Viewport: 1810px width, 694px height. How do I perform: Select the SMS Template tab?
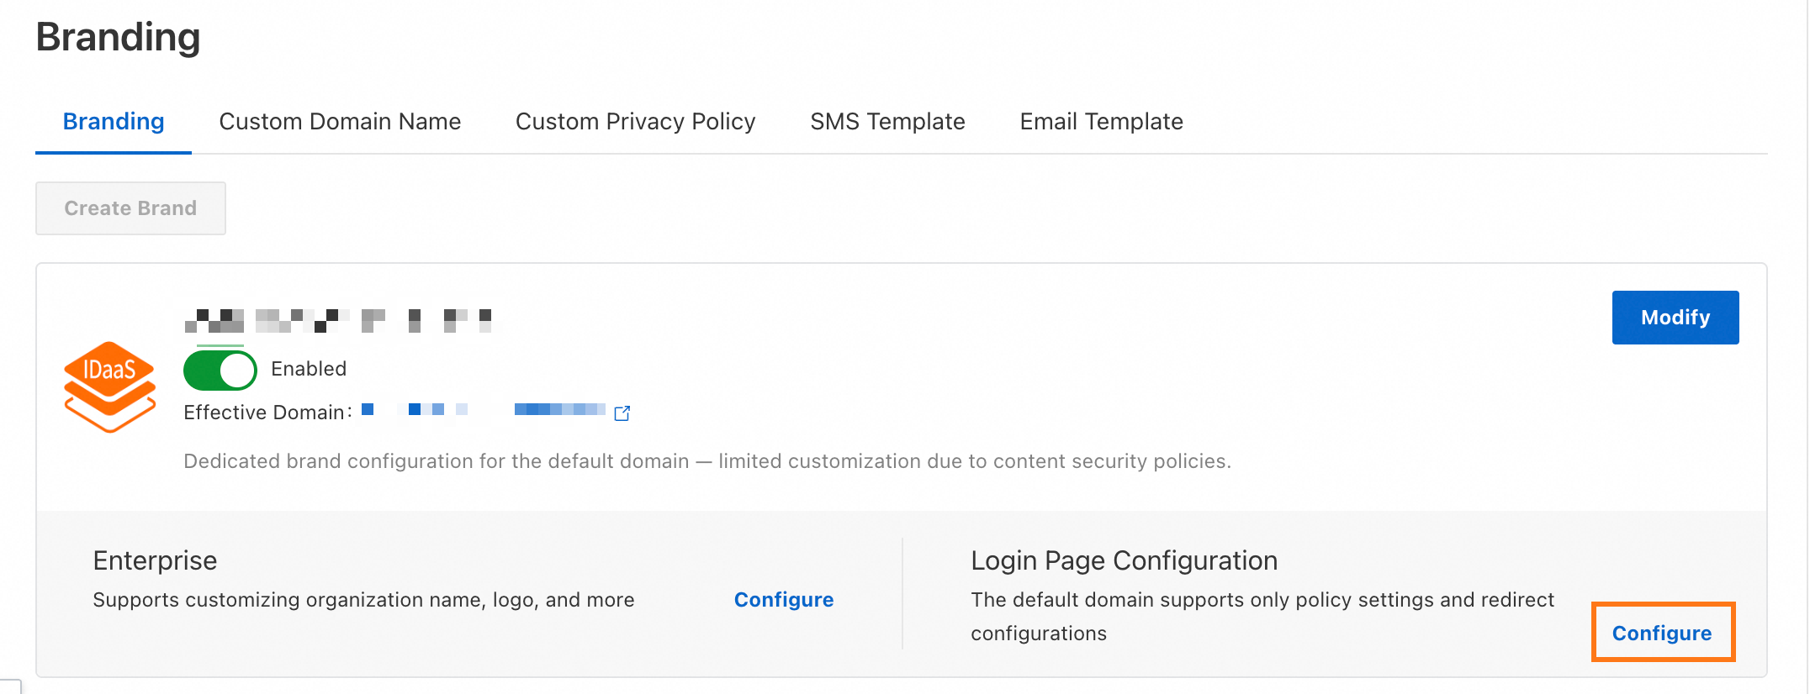[x=887, y=122]
